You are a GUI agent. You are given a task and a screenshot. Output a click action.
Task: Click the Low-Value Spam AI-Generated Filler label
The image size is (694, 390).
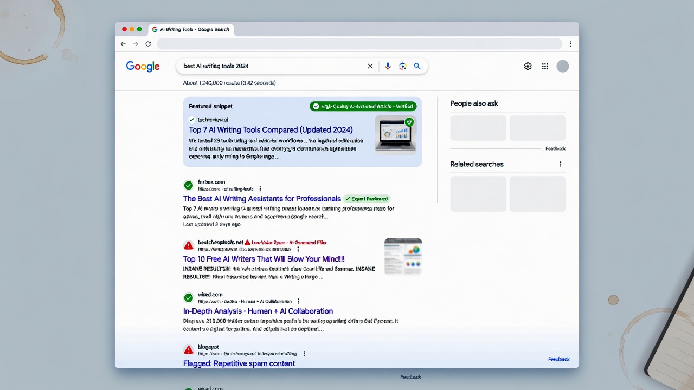[285, 243]
